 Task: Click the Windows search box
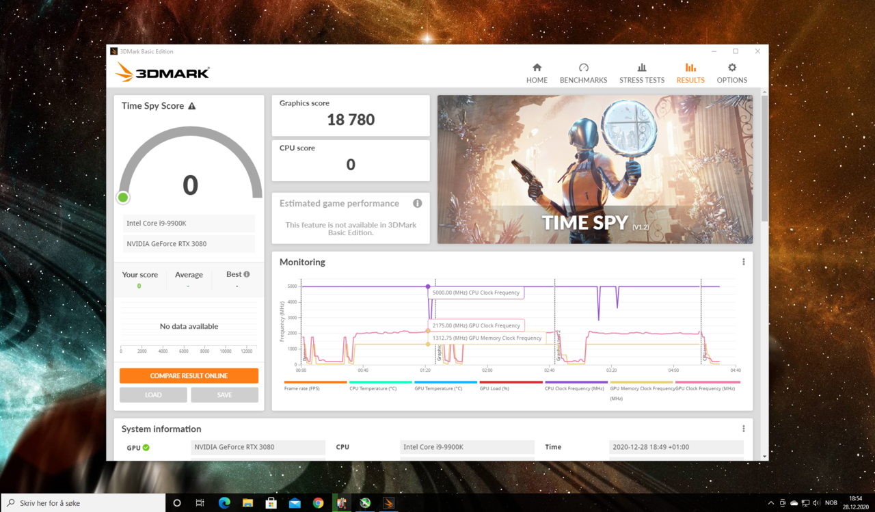point(83,502)
